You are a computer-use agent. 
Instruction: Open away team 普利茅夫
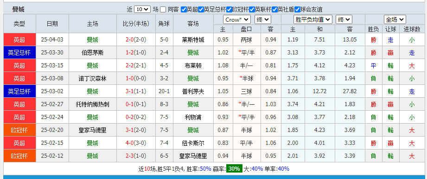click(x=193, y=91)
